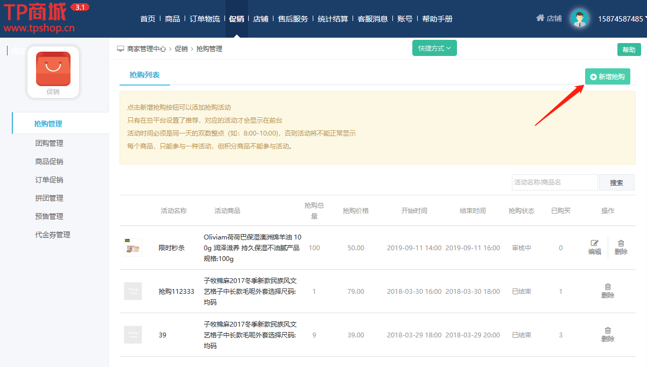Click the green 帮助 button
This screenshot has width=647, height=367.
tap(628, 50)
